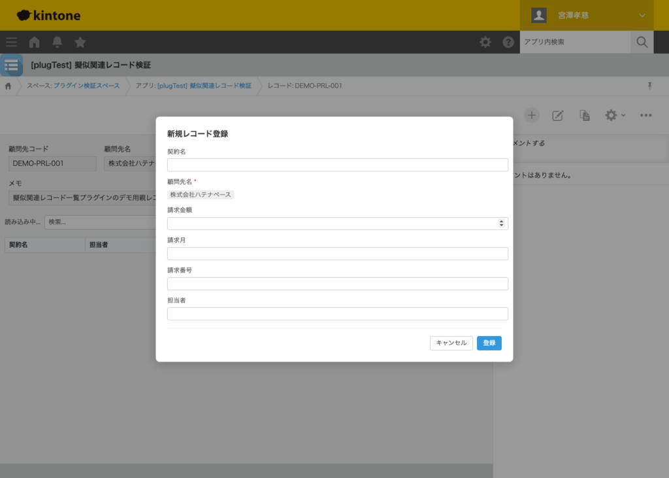Open favorites with the star icon

[80, 42]
